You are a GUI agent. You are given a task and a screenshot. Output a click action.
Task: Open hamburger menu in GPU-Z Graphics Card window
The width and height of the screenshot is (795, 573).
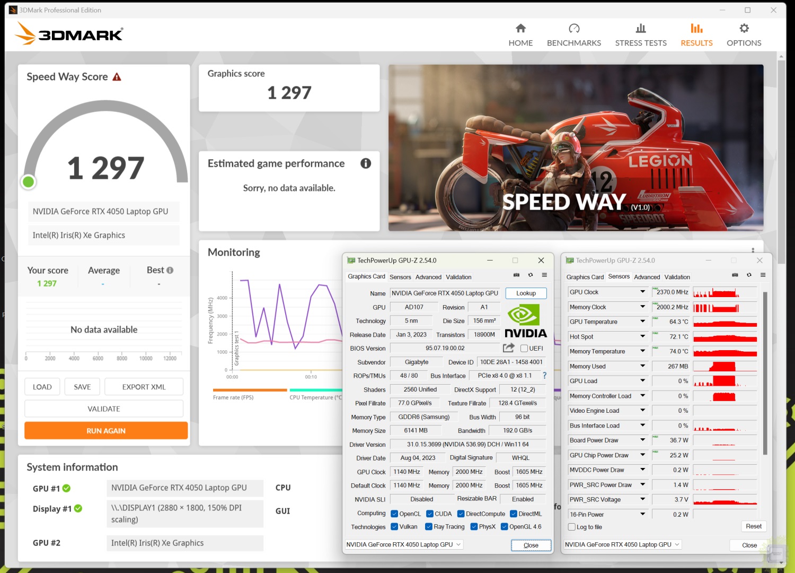(x=544, y=275)
